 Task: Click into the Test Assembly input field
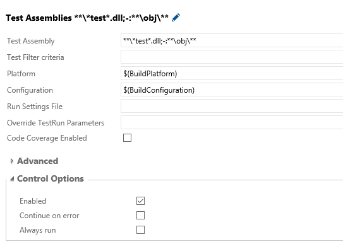coord(232,40)
